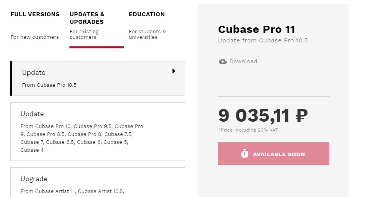Click the cloud download icon

point(223,61)
